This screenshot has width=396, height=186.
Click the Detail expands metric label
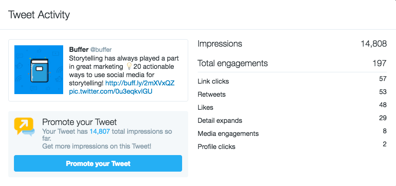[220, 120]
